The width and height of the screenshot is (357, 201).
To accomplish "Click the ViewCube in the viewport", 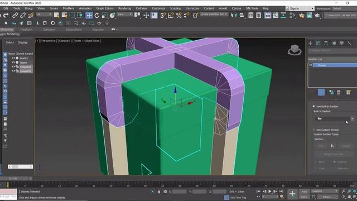I will click(295, 50).
